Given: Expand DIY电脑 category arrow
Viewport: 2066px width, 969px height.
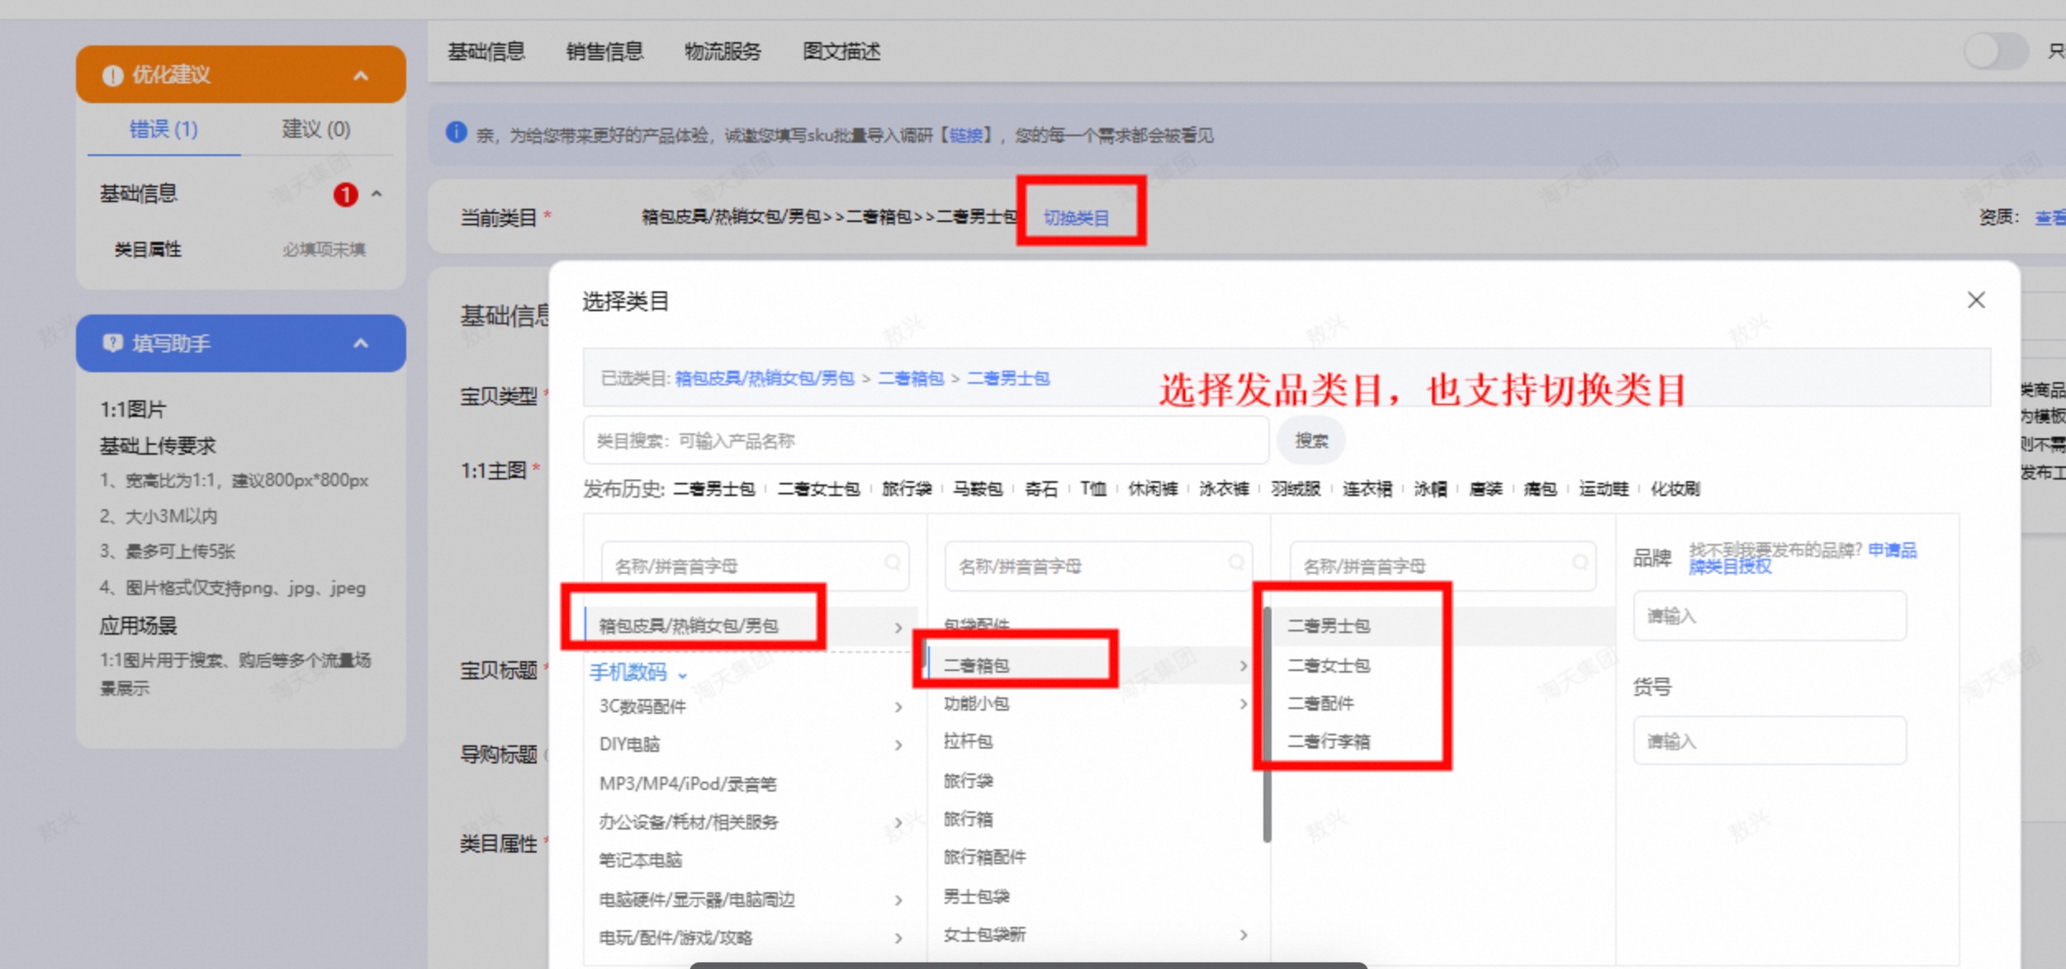Looking at the screenshot, I should click(x=898, y=745).
